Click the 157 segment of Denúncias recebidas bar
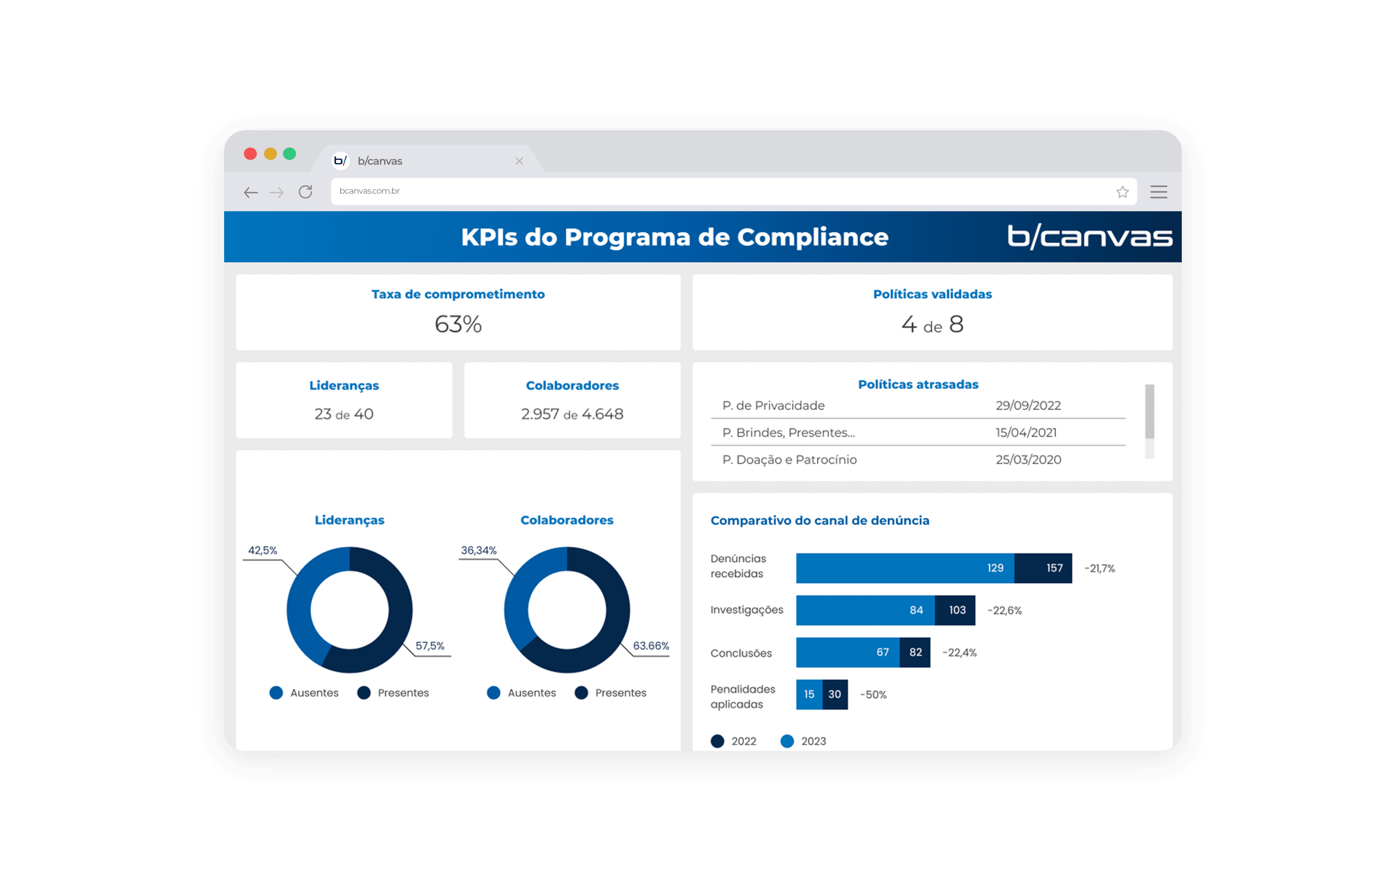The width and height of the screenshot is (1379, 881). [1043, 568]
